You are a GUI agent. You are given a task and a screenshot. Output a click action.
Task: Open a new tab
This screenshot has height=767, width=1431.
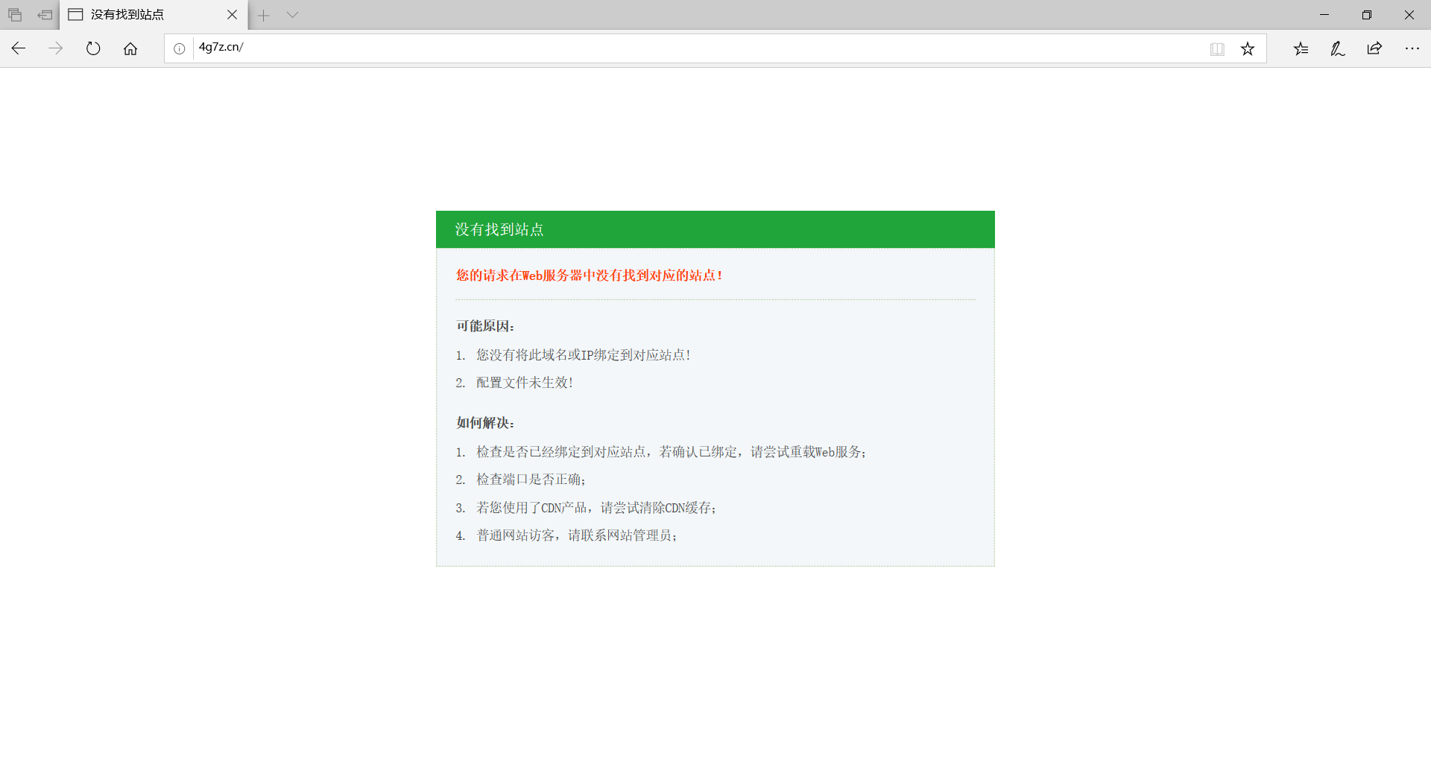(x=263, y=15)
